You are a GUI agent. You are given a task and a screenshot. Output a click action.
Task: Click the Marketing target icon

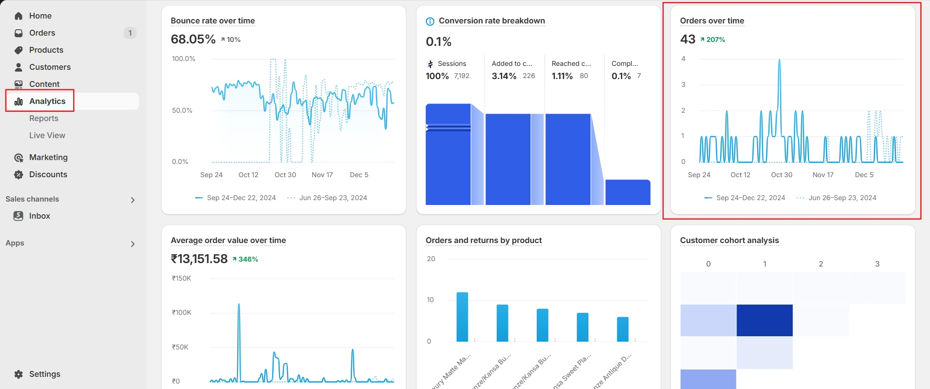[x=19, y=158]
